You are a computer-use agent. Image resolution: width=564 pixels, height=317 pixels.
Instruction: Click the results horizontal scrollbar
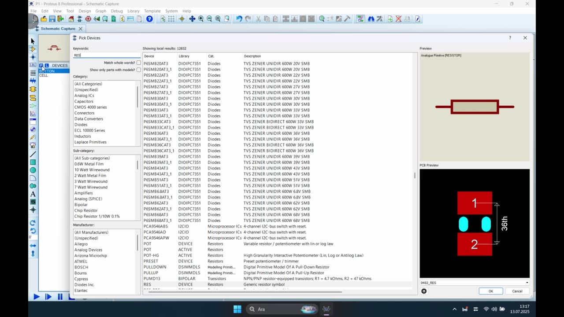tap(245, 291)
